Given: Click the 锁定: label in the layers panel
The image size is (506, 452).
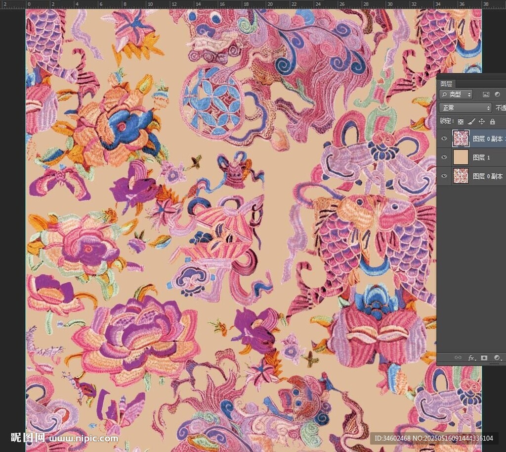Looking at the screenshot, I should 447,121.
